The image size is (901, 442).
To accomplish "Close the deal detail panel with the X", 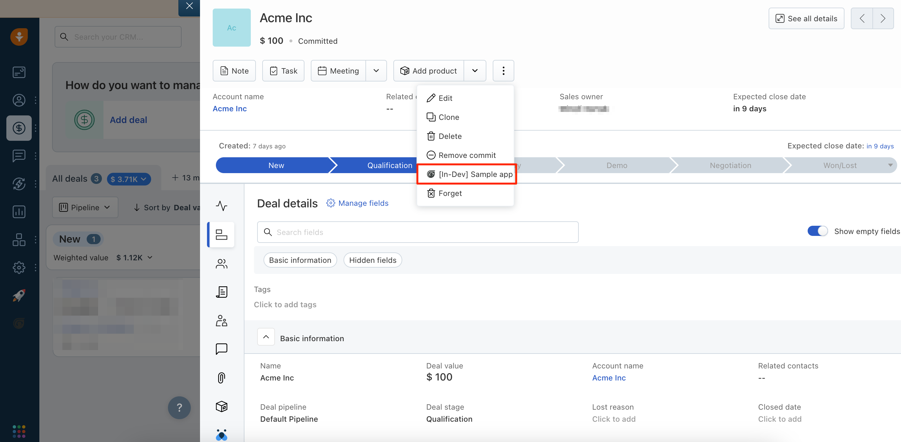I will coord(189,6).
